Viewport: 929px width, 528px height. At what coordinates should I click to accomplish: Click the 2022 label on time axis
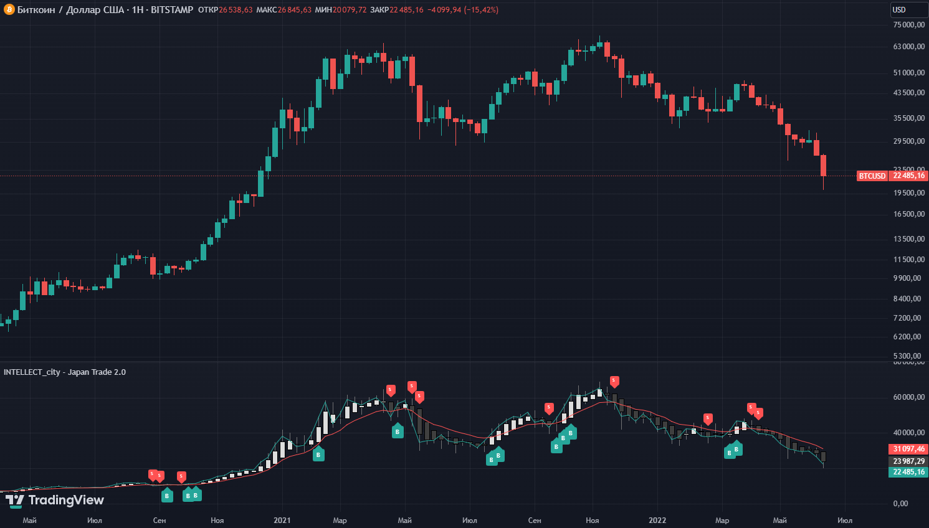click(x=657, y=521)
